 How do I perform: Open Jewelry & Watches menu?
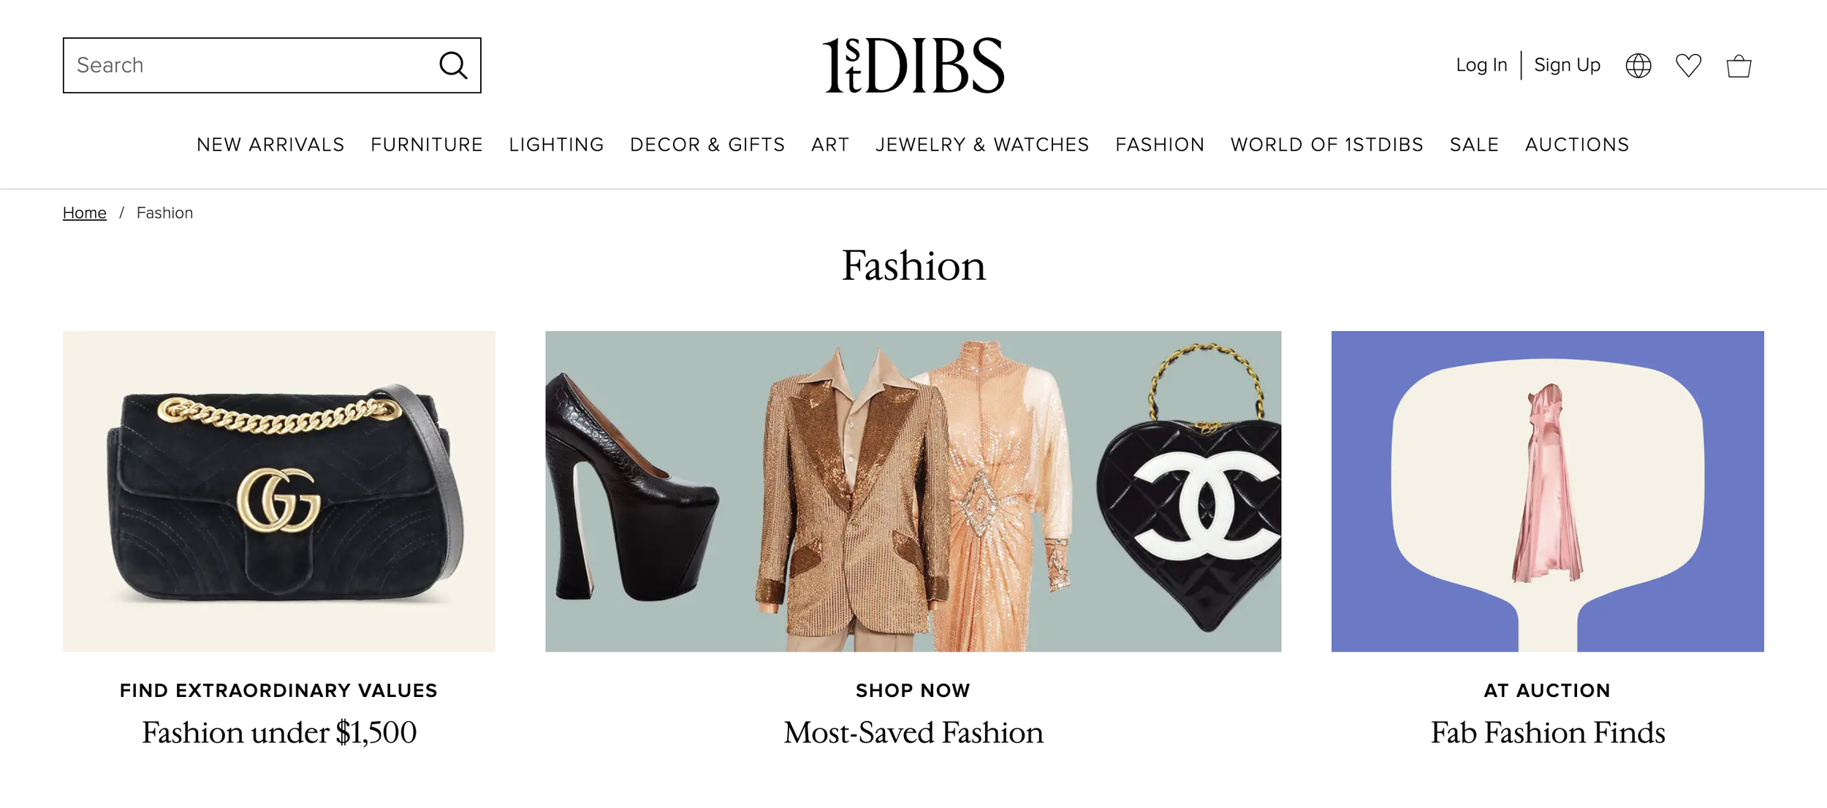[982, 145]
